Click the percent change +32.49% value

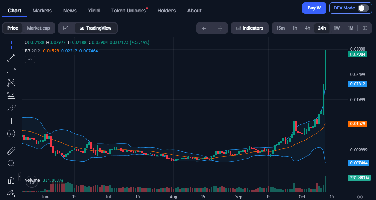click(140, 43)
